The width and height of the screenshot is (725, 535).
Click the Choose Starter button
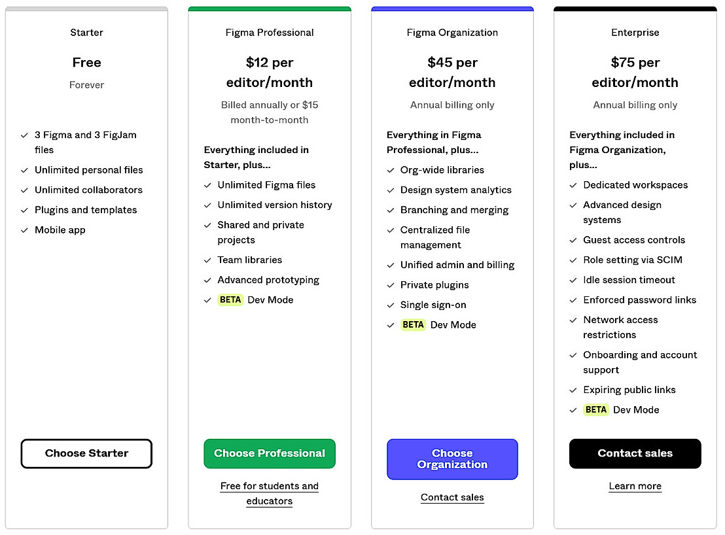pos(86,453)
